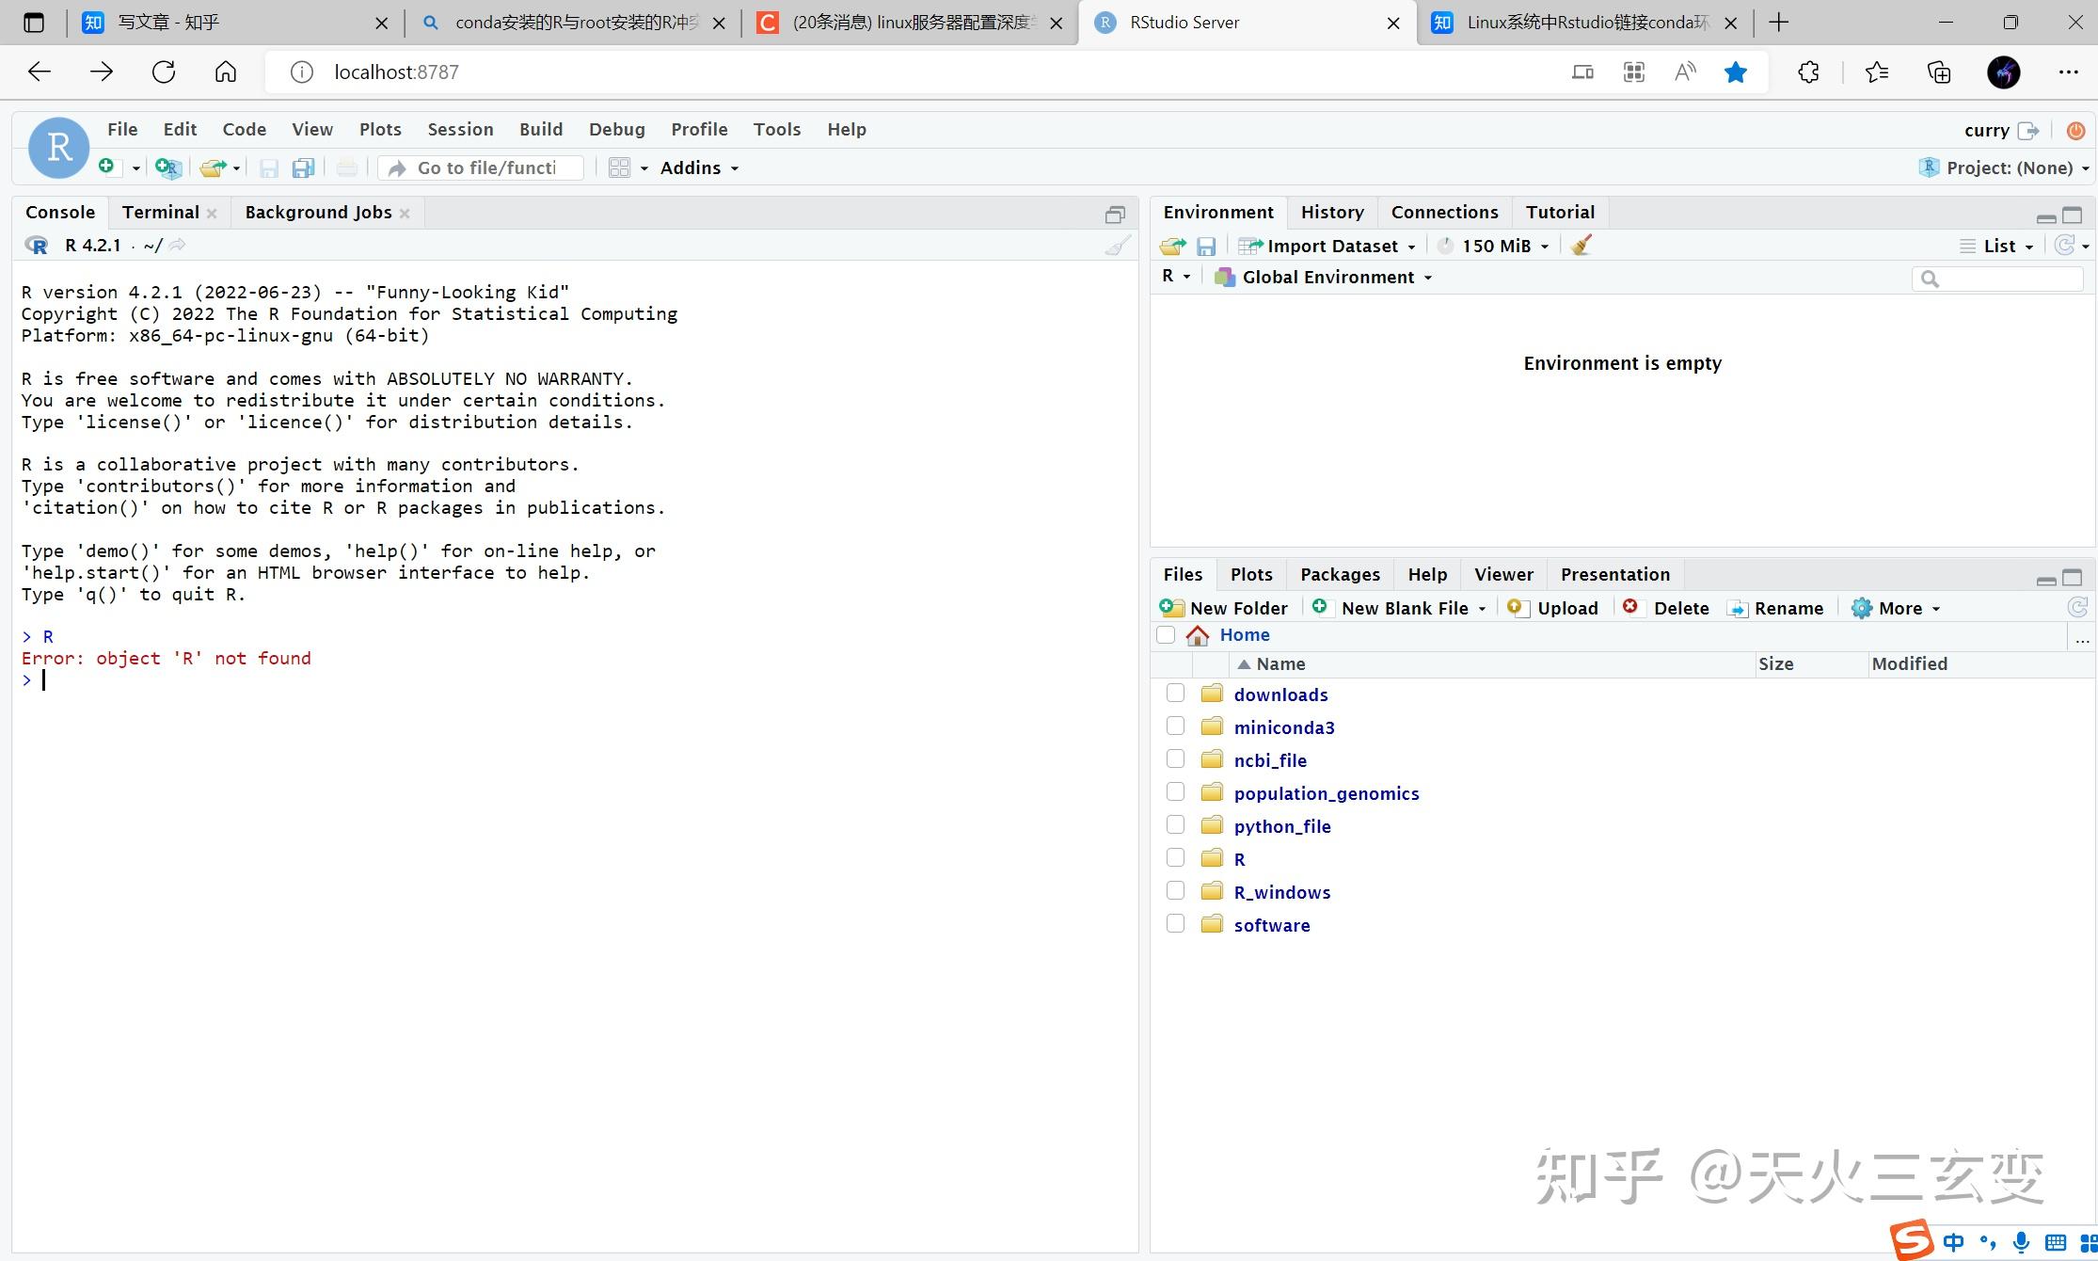
Task: Clear environment objects with broom icon
Action: point(1581,246)
